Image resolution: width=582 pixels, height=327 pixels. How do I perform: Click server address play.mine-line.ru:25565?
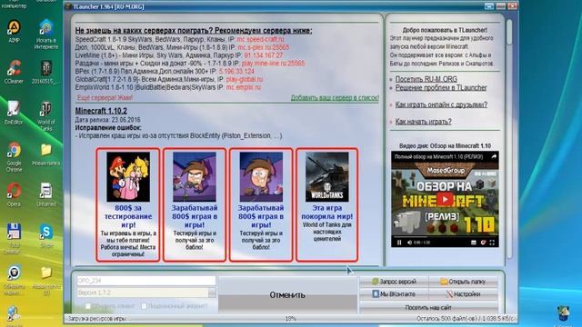(x=273, y=64)
